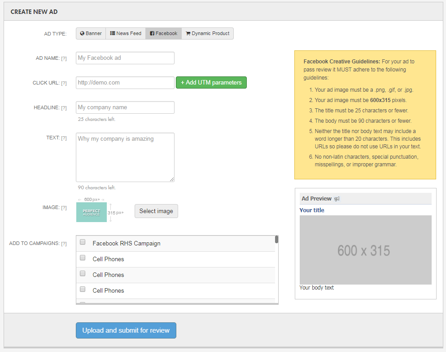Show the Headline help [?] tooltip
The image size is (446, 352).
(64, 108)
